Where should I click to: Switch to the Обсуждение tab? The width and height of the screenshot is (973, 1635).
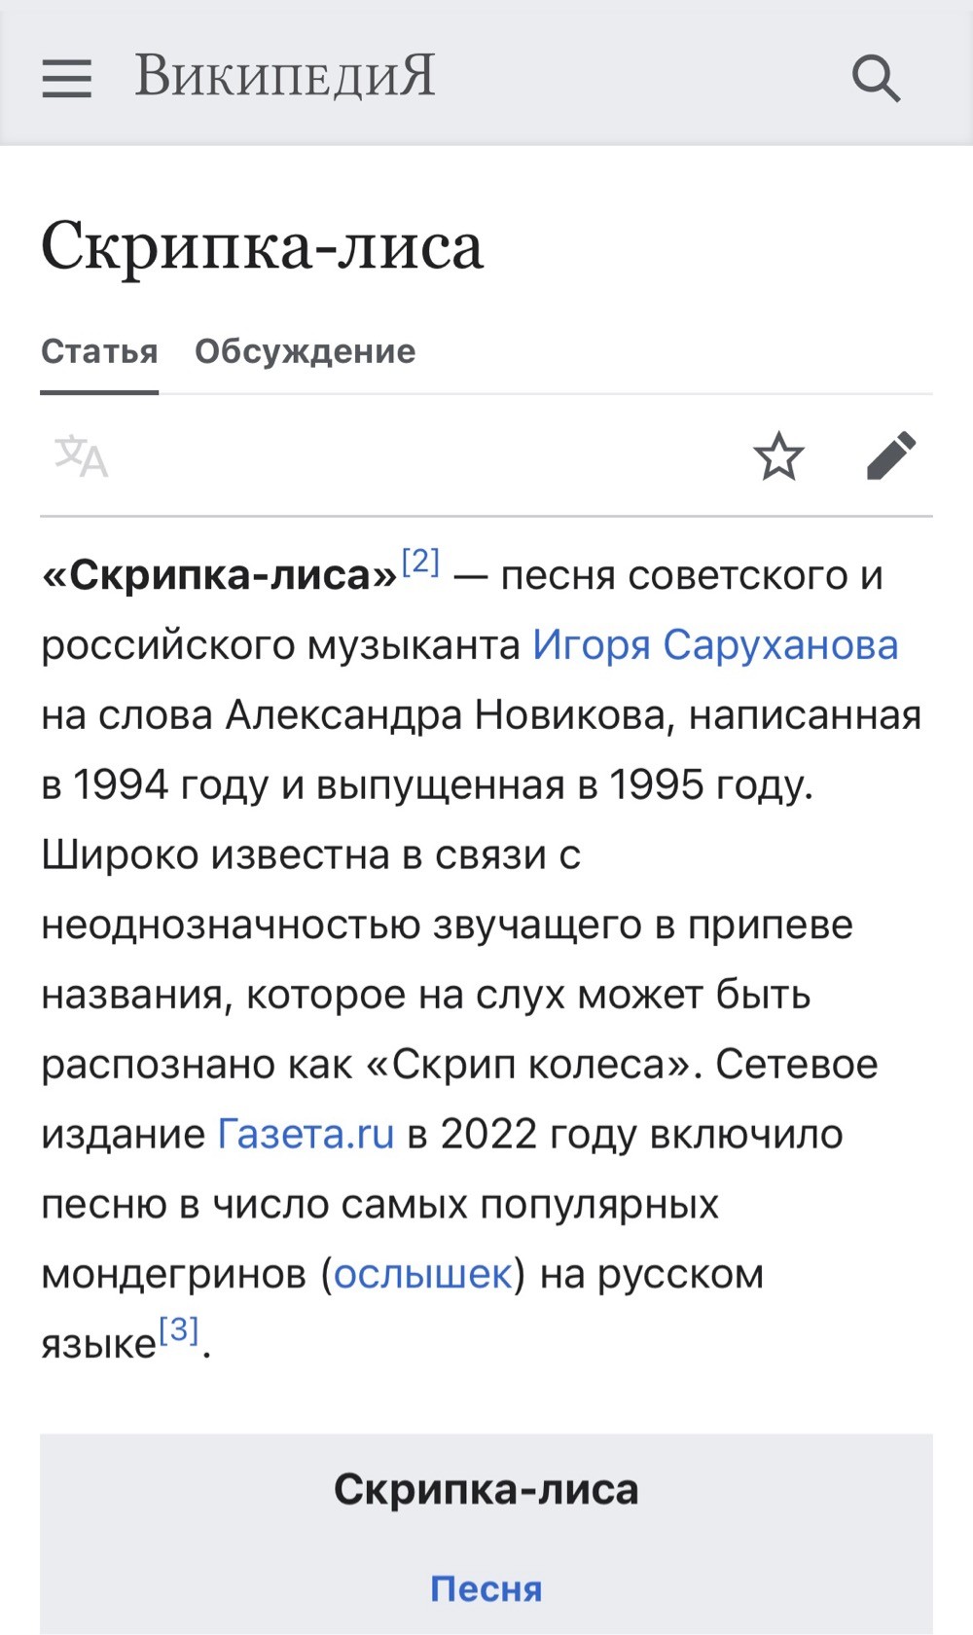(x=305, y=351)
